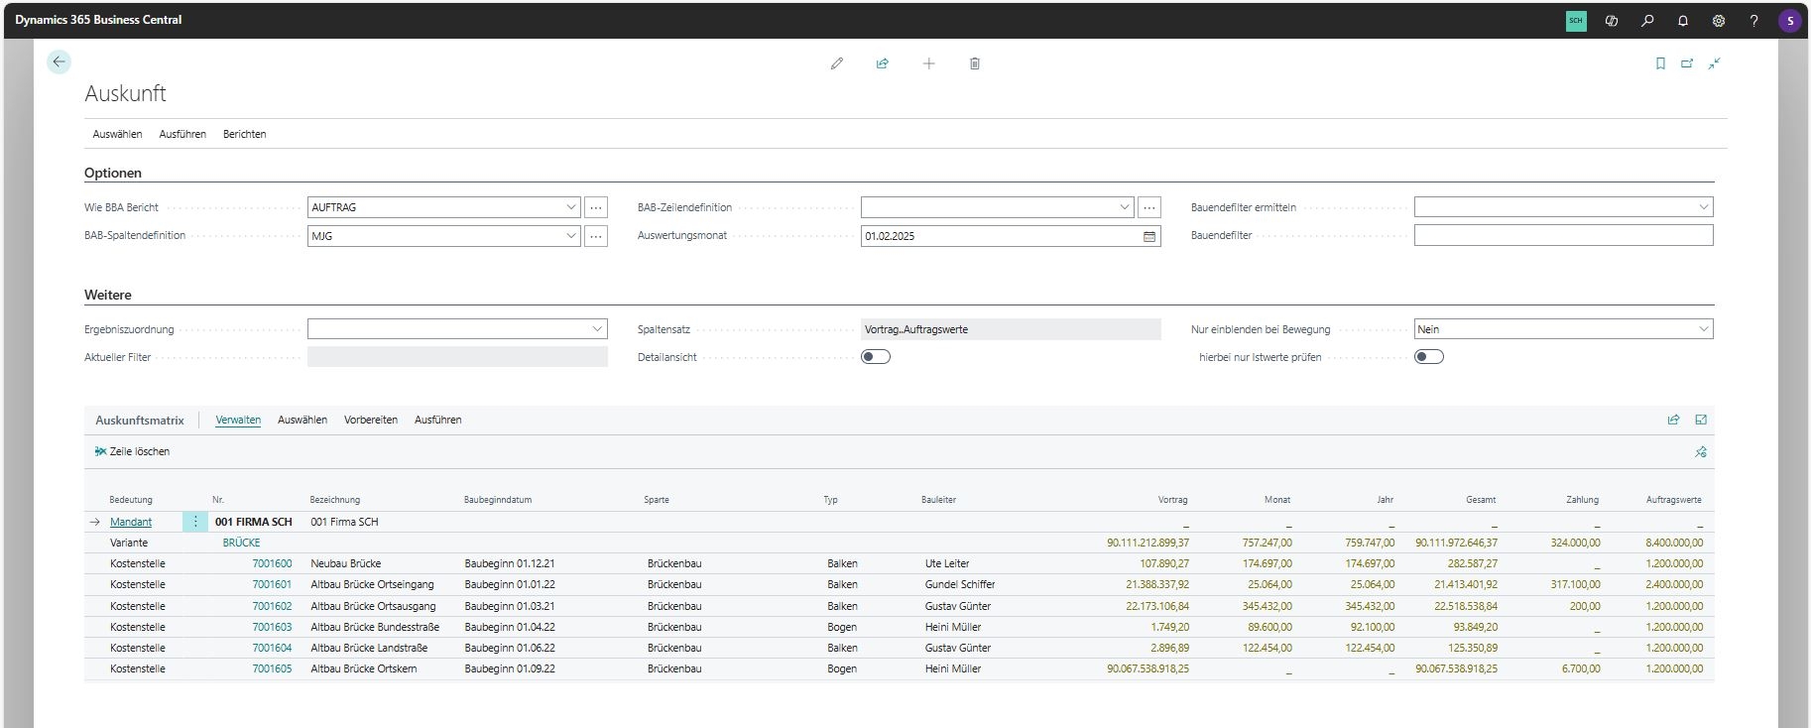Image resolution: width=1811 pixels, height=728 pixels.
Task: Click the back arrow button
Action: point(59,62)
